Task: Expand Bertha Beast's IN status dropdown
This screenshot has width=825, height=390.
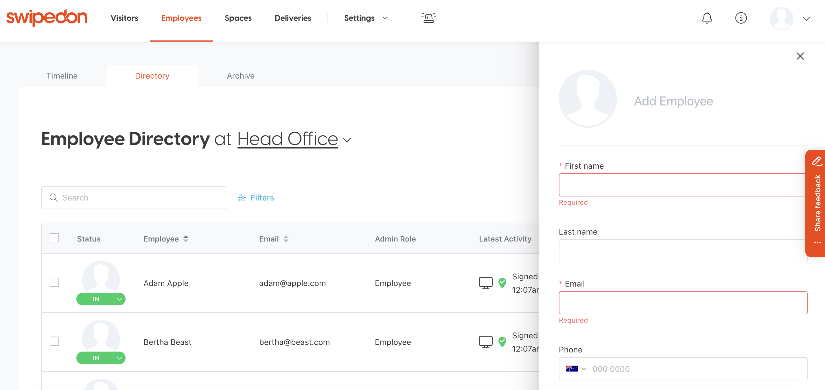Action: [x=119, y=358]
